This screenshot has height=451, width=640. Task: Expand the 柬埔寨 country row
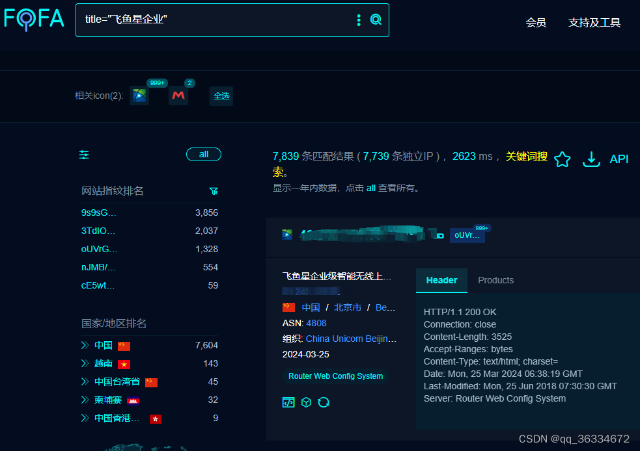[x=85, y=400]
